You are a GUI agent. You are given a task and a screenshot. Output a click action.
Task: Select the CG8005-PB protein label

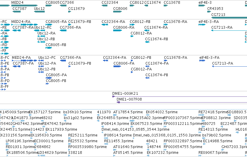pos(56,81)
